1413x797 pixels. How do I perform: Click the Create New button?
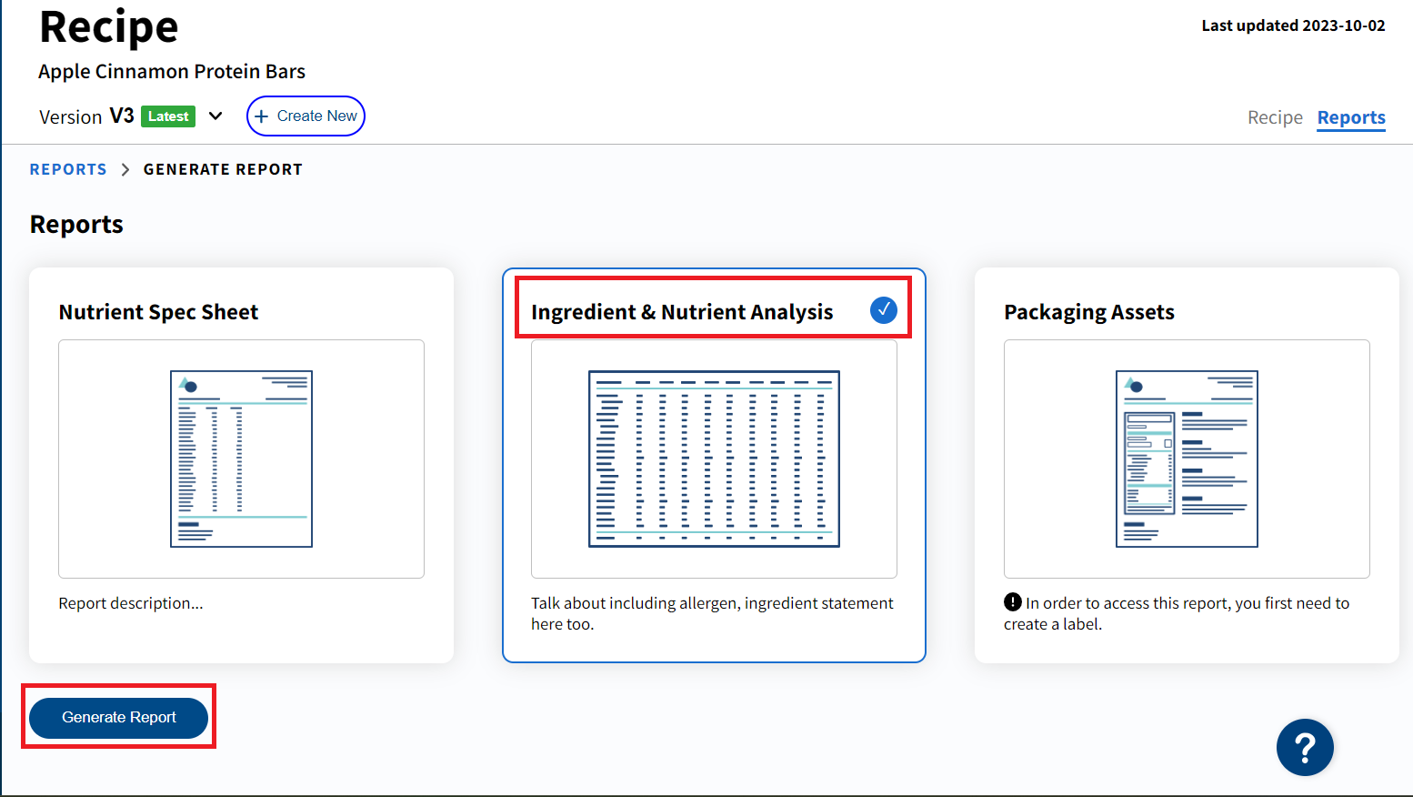306,116
